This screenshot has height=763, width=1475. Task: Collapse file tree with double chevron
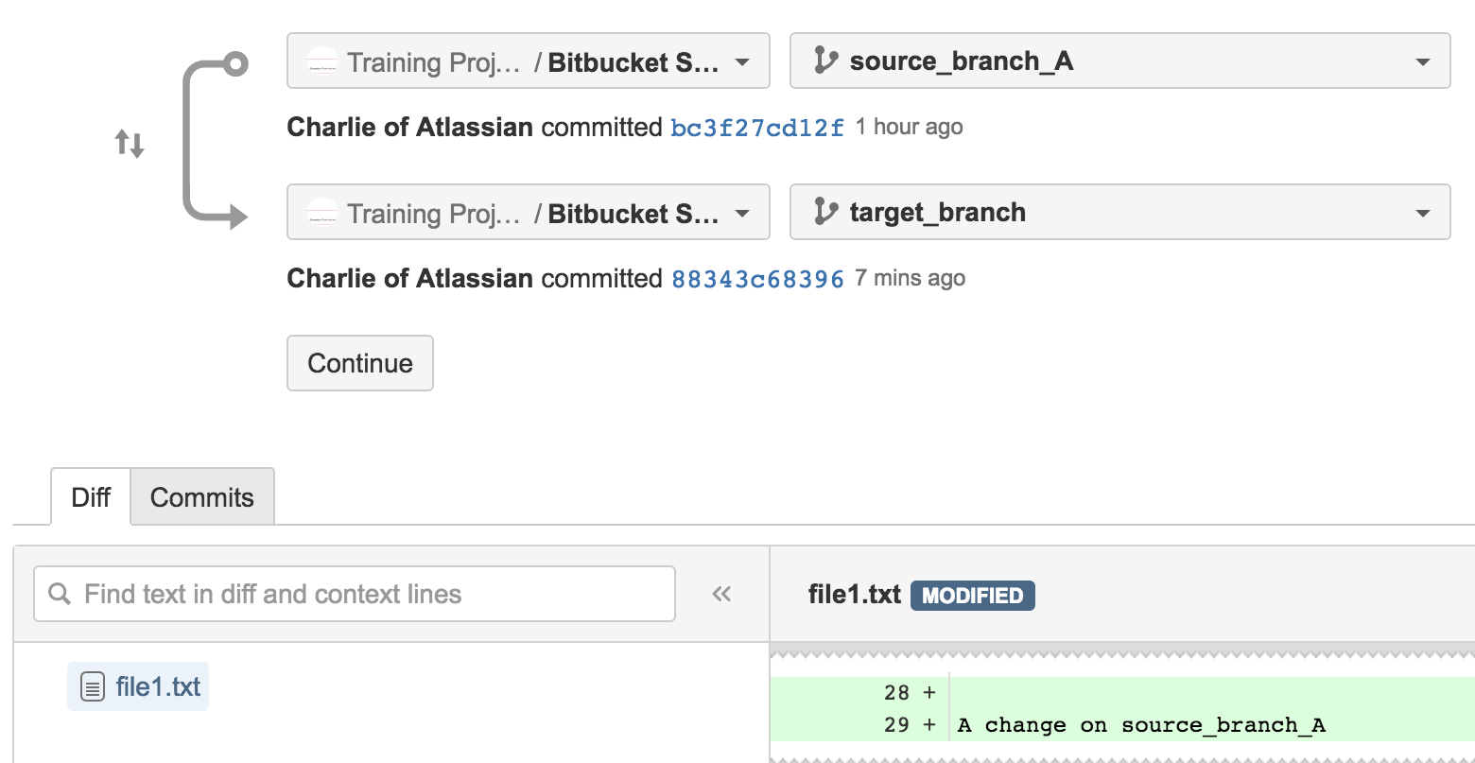click(721, 594)
